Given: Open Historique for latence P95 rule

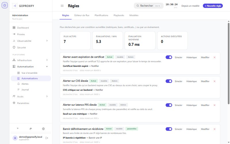Looking at the screenshot, I should [191, 105].
